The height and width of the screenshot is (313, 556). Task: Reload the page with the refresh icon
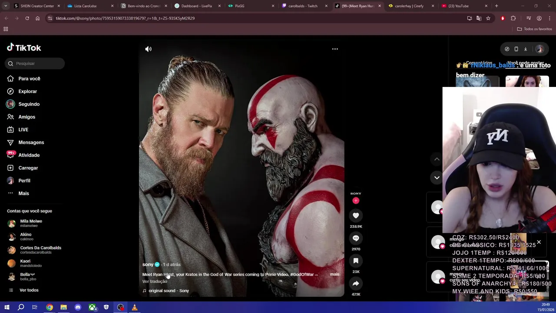click(27, 18)
